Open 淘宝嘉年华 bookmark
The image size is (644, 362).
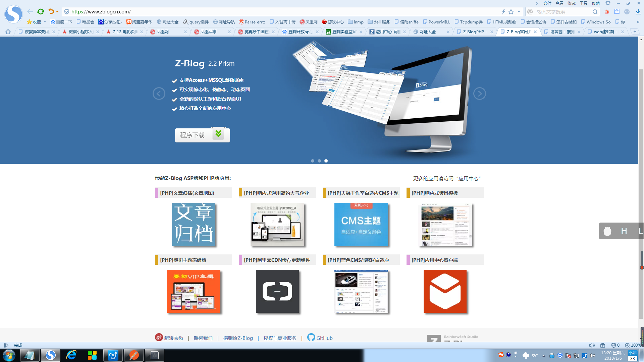139,22
